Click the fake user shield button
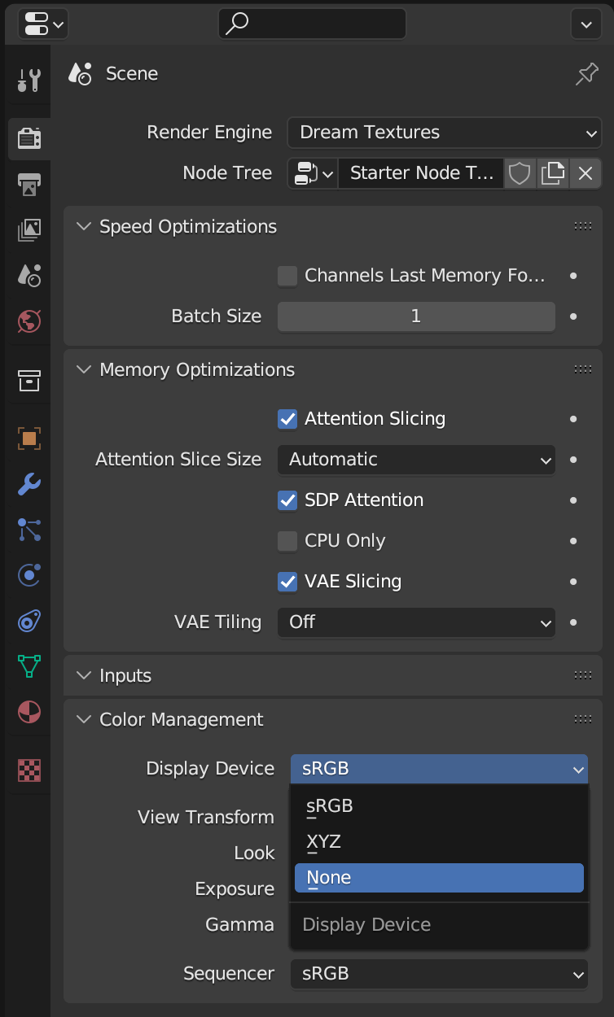The image size is (614, 1017). tap(520, 173)
